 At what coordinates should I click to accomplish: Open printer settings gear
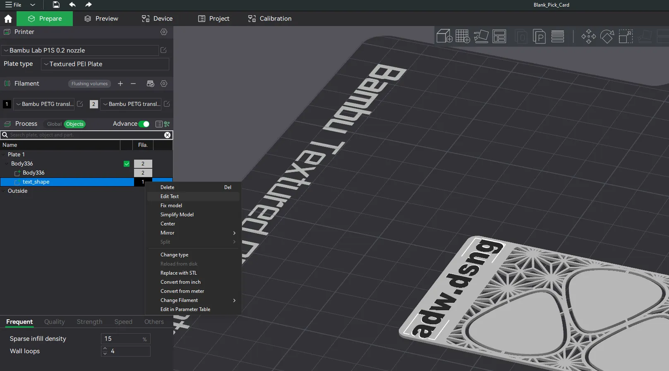pyautogui.click(x=164, y=32)
